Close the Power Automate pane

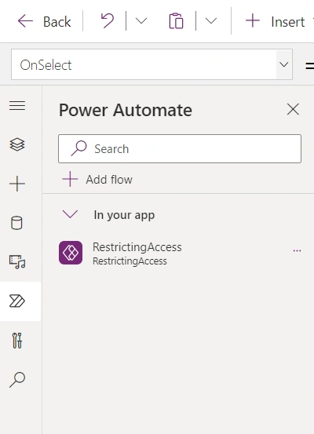pos(293,109)
